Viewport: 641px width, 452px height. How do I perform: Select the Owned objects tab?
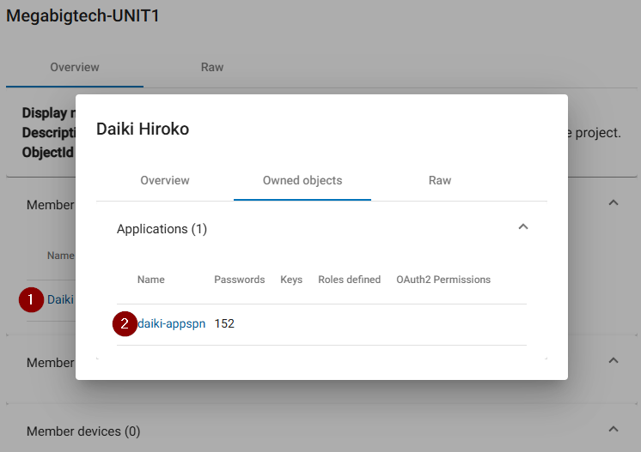302,180
